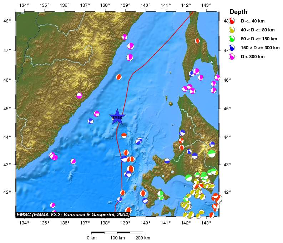The width and height of the screenshot is (283, 243).
Task: Click the blue EMSC epicenter star
Action: (117, 117)
